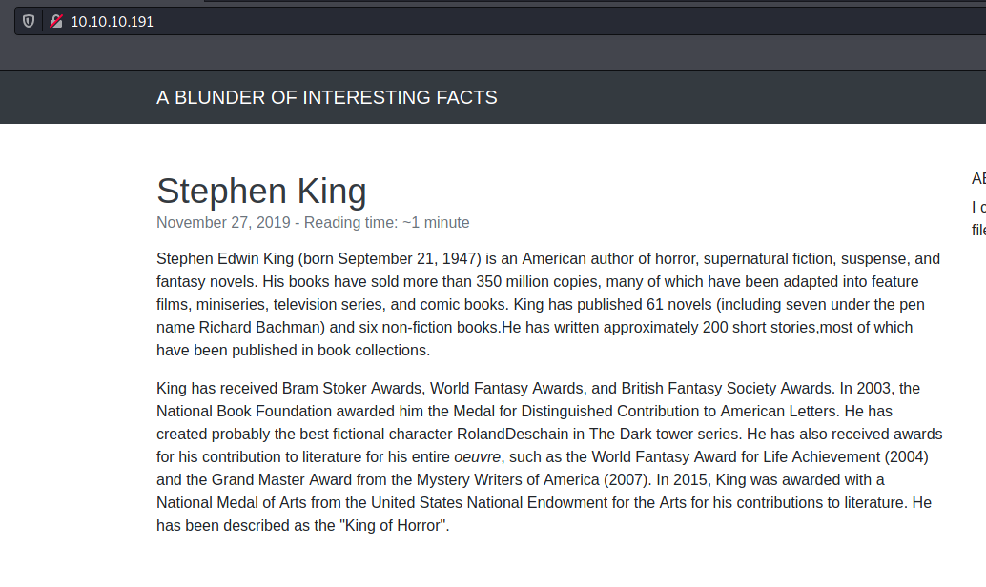Screen dimensions: 986x587
Task: Click the italic word 'oeuvre'
Action: click(x=478, y=456)
